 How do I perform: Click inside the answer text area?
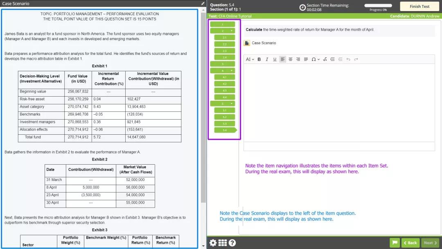pos(339,102)
